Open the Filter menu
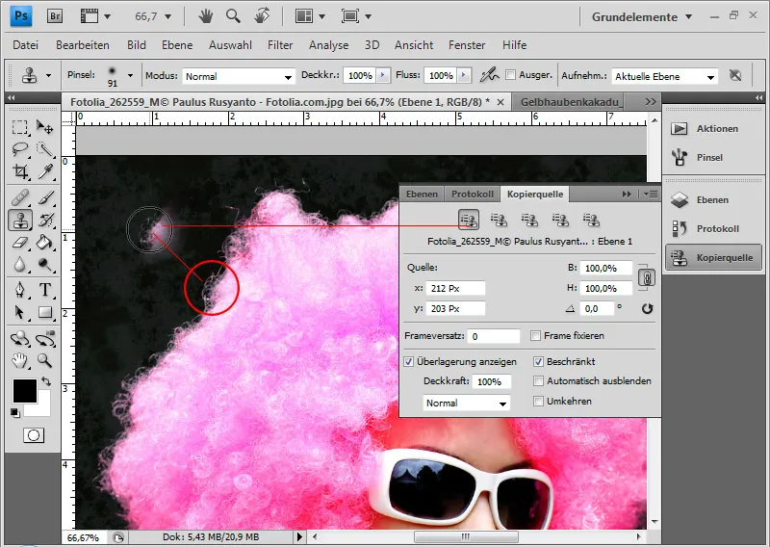The width and height of the screenshot is (770, 547). pyautogui.click(x=280, y=45)
